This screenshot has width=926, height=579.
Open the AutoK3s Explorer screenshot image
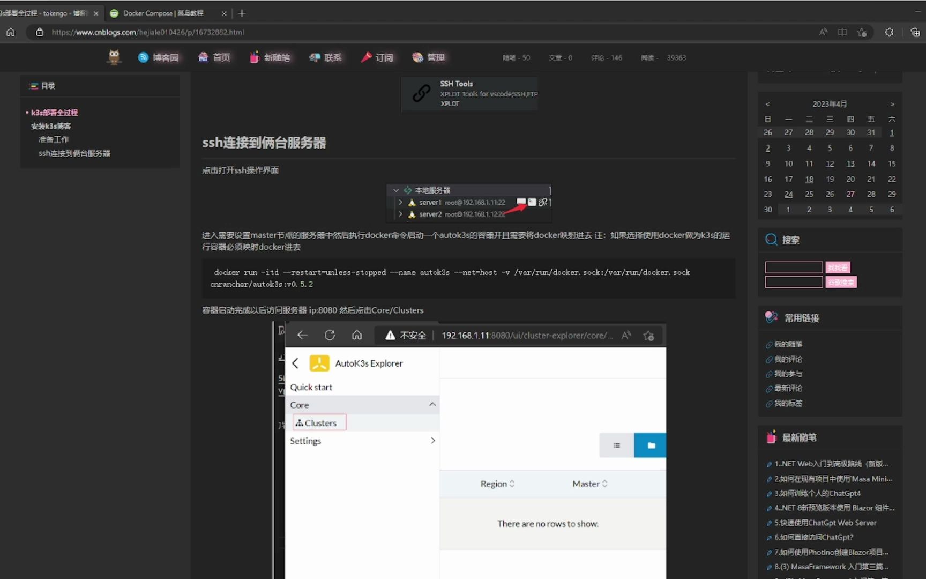point(469,450)
